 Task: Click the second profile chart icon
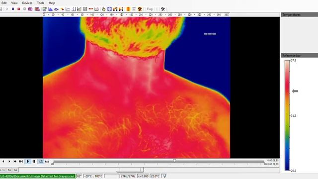tap(74, 9)
